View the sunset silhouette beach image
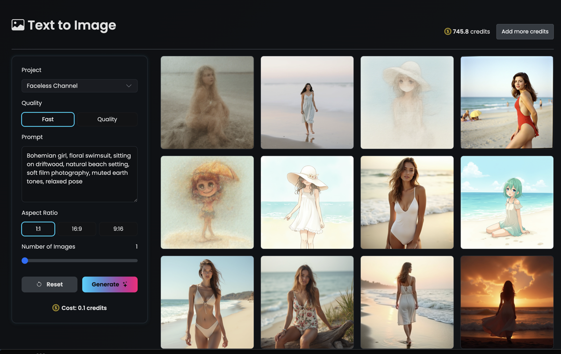 pyautogui.click(x=507, y=302)
